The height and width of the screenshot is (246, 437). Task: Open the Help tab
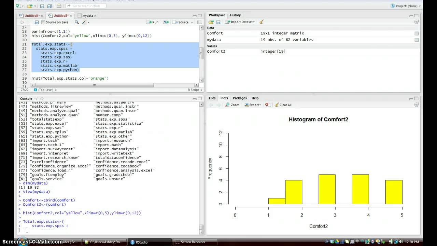(255, 98)
